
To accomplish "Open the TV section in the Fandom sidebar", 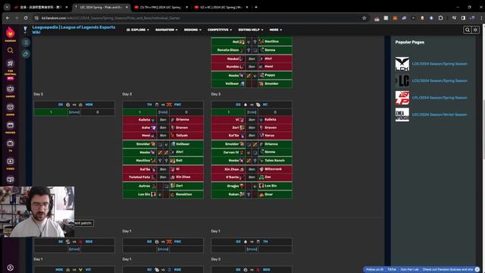I will point(10,143).
